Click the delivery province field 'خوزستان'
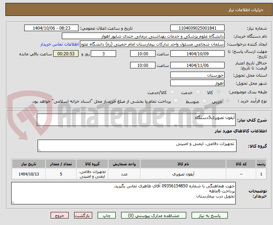 (x=197, y=75)
